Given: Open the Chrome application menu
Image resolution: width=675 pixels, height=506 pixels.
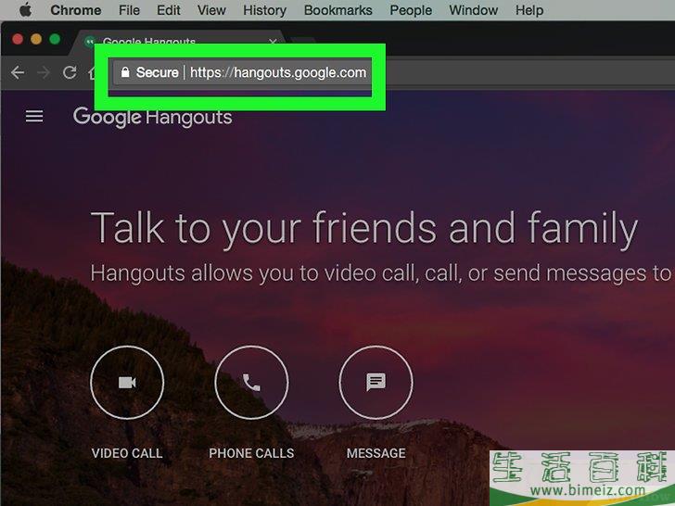Looking at the screenshot, I should 76,10.
